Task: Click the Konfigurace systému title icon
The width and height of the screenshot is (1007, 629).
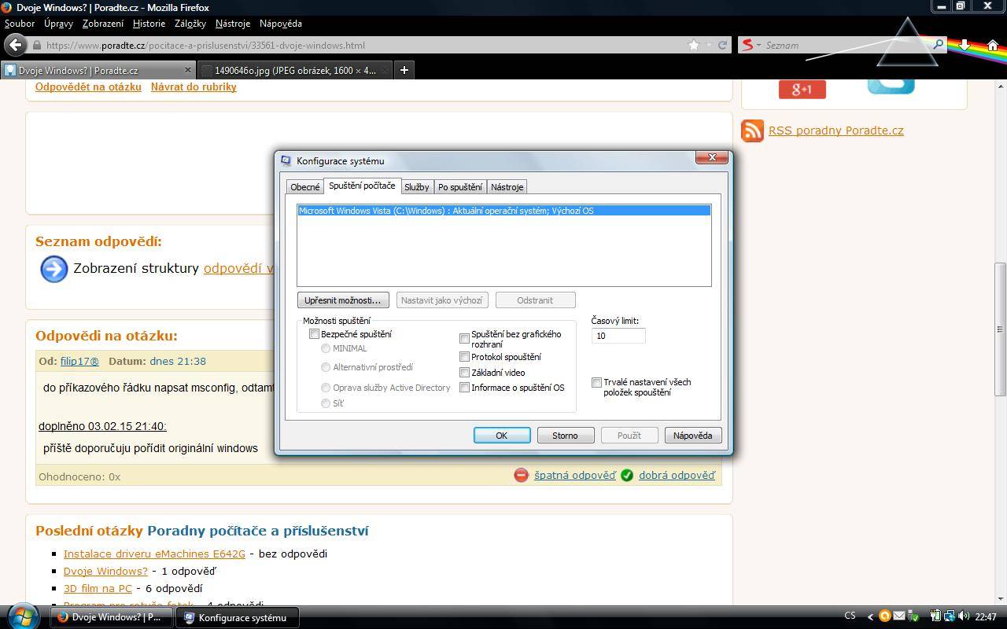Action: (x=286, y=160)
